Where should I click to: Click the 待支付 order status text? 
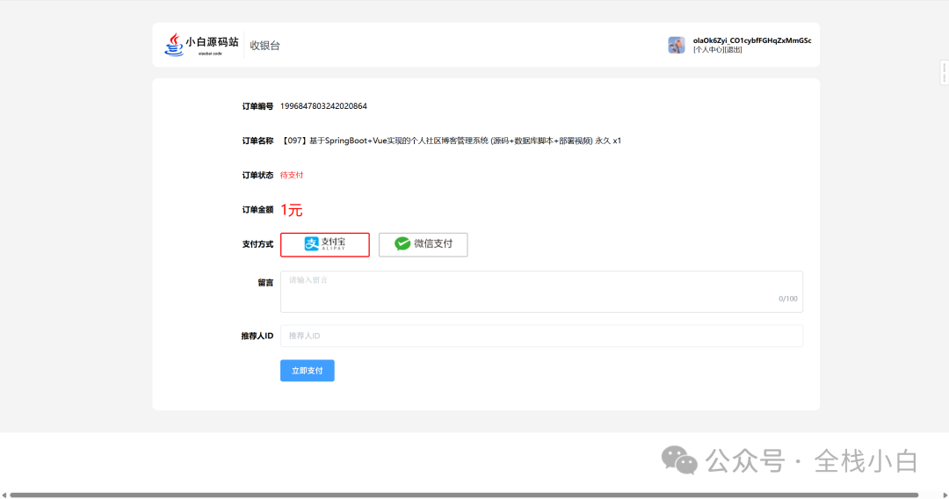291,175
